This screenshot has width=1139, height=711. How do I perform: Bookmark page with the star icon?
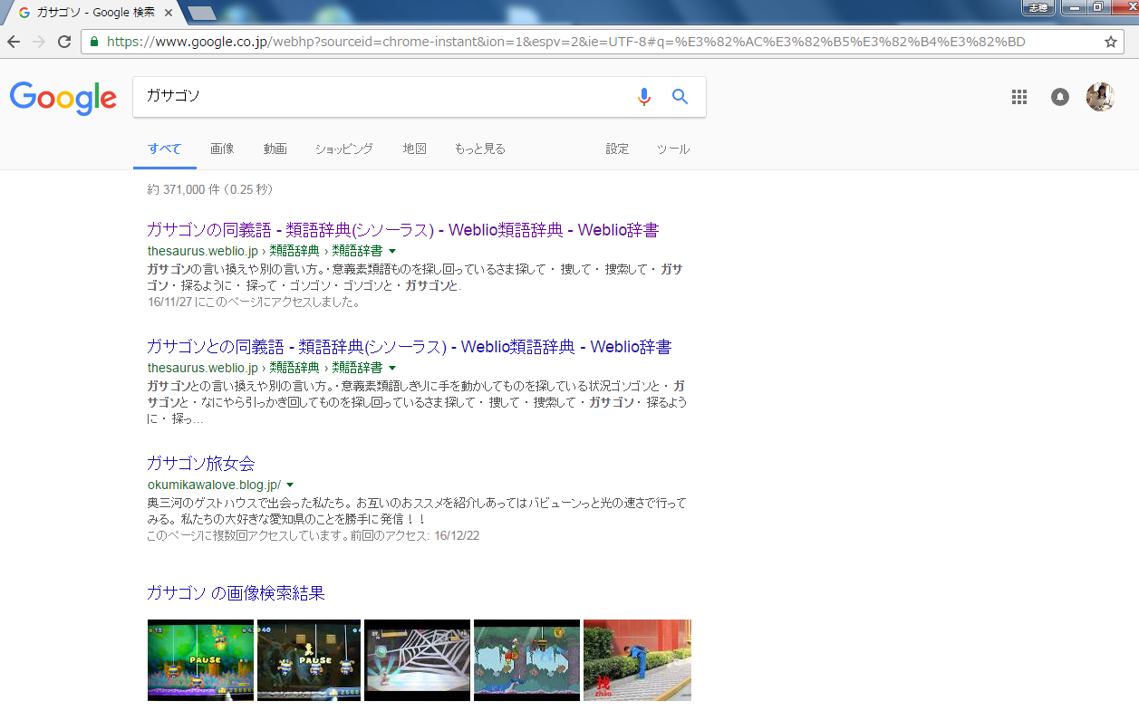click(1111, 42)
